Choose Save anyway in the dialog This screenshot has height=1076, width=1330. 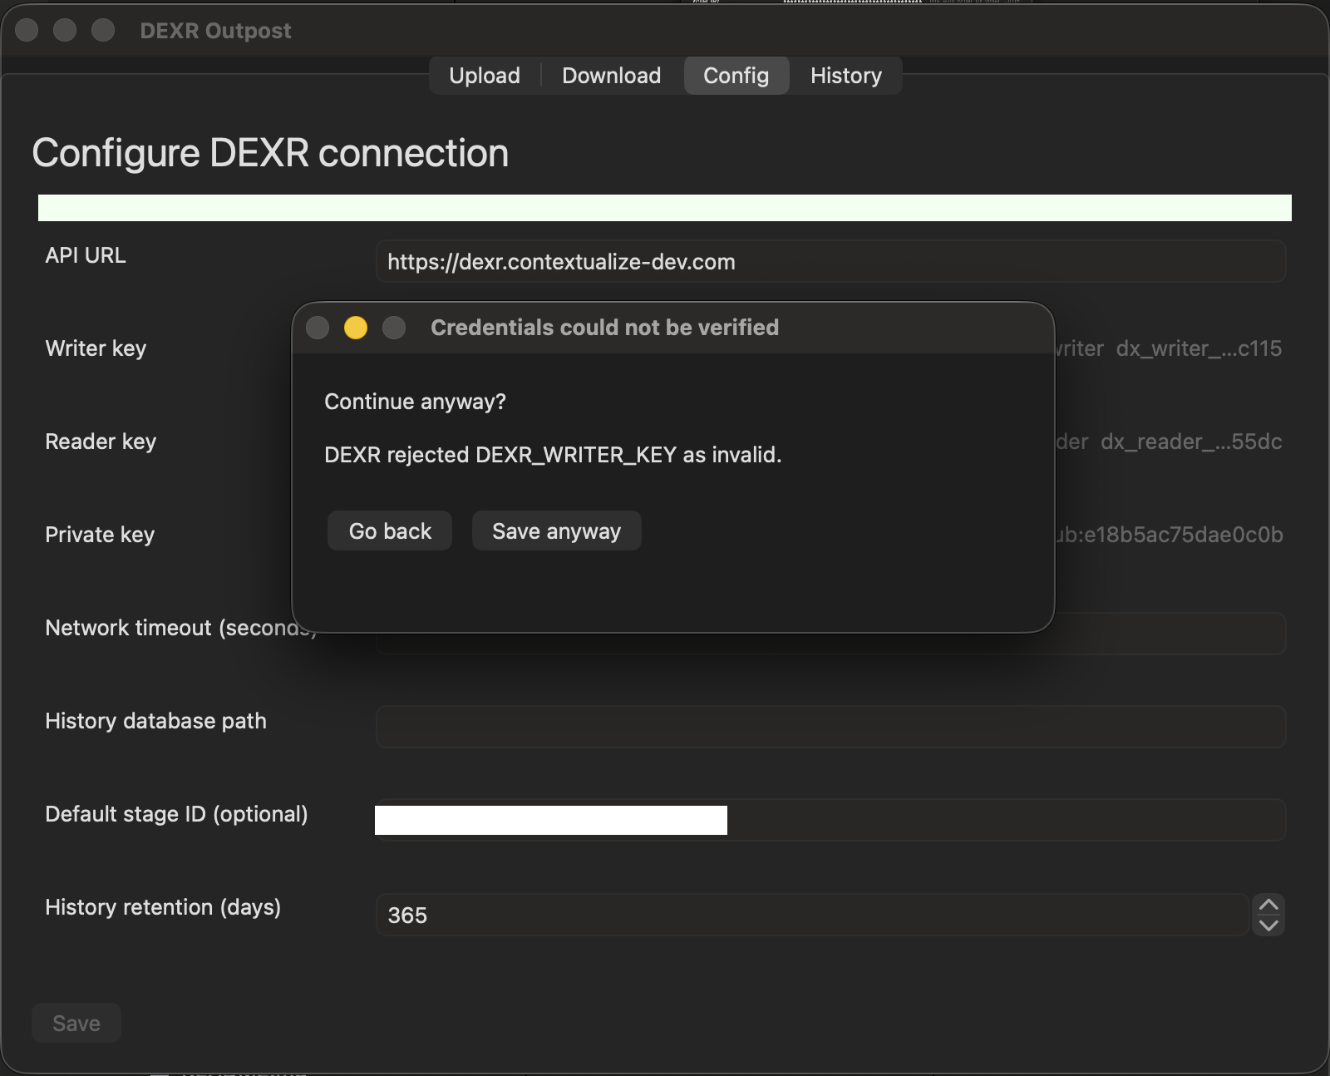coord(557,531)
